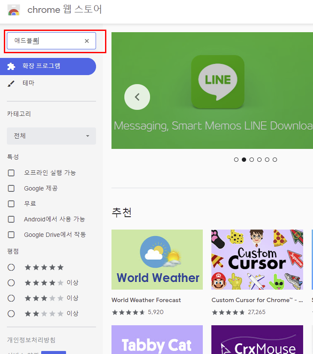Choose three stars 이상 rating filter
The image size is (313, 354).
coord(11,298)
